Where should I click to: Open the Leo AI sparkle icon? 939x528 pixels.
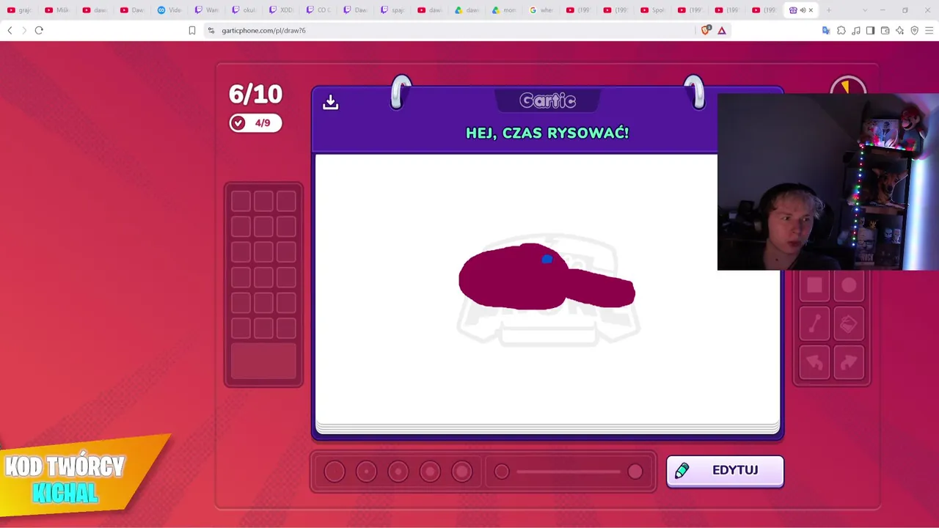point(900,30)
